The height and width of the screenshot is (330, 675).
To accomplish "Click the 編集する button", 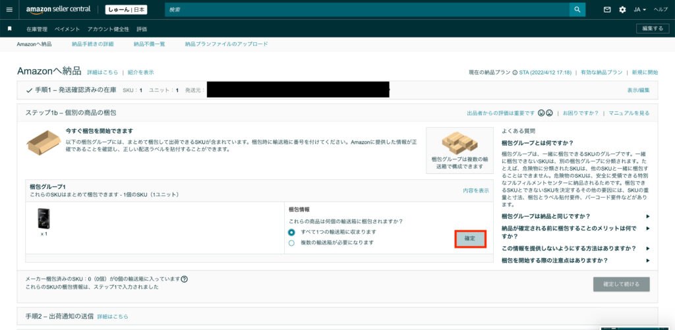I will (x=653, y=28).
